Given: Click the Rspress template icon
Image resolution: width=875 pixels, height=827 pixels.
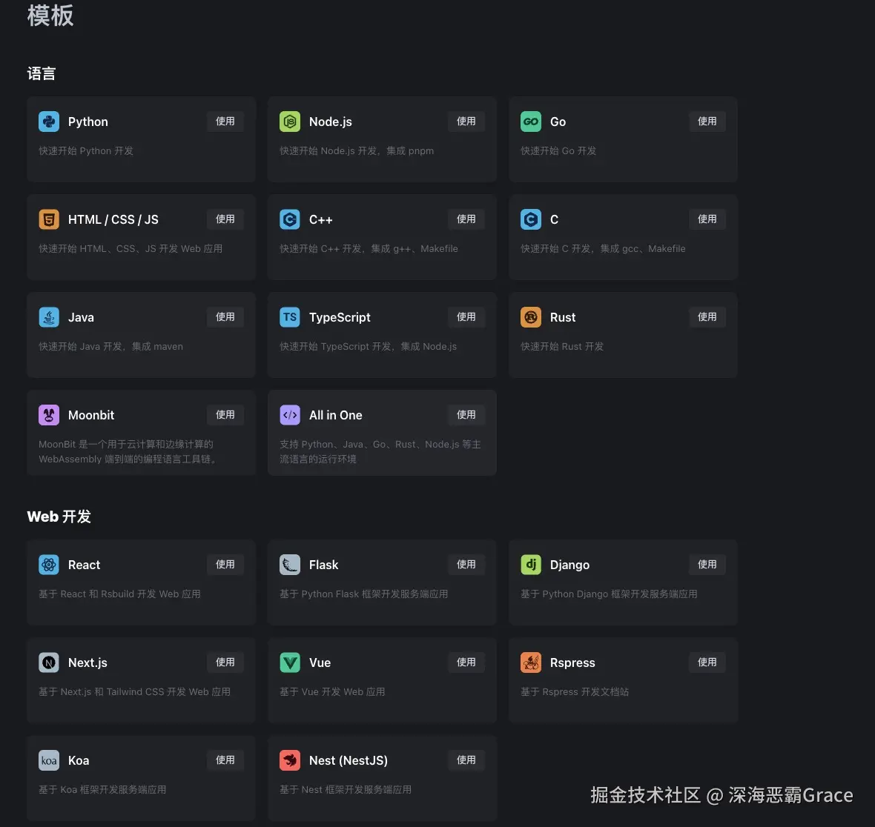Looking at the screenshot, I should [531, 662].
